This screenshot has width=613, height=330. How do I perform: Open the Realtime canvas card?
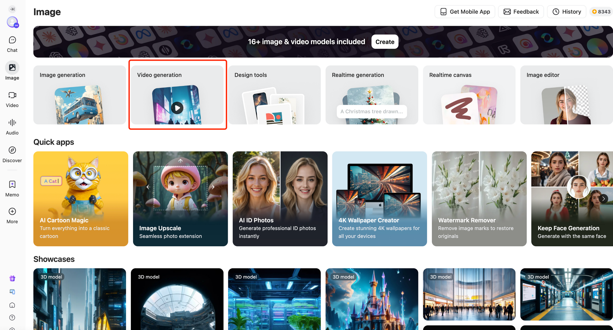pyautogui.click(x=469, y=95)
